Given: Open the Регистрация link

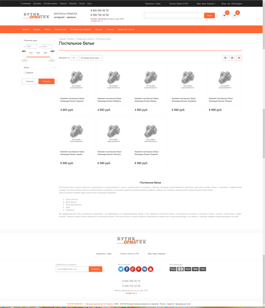Looking at the screenshot, I should click(237, 4).
